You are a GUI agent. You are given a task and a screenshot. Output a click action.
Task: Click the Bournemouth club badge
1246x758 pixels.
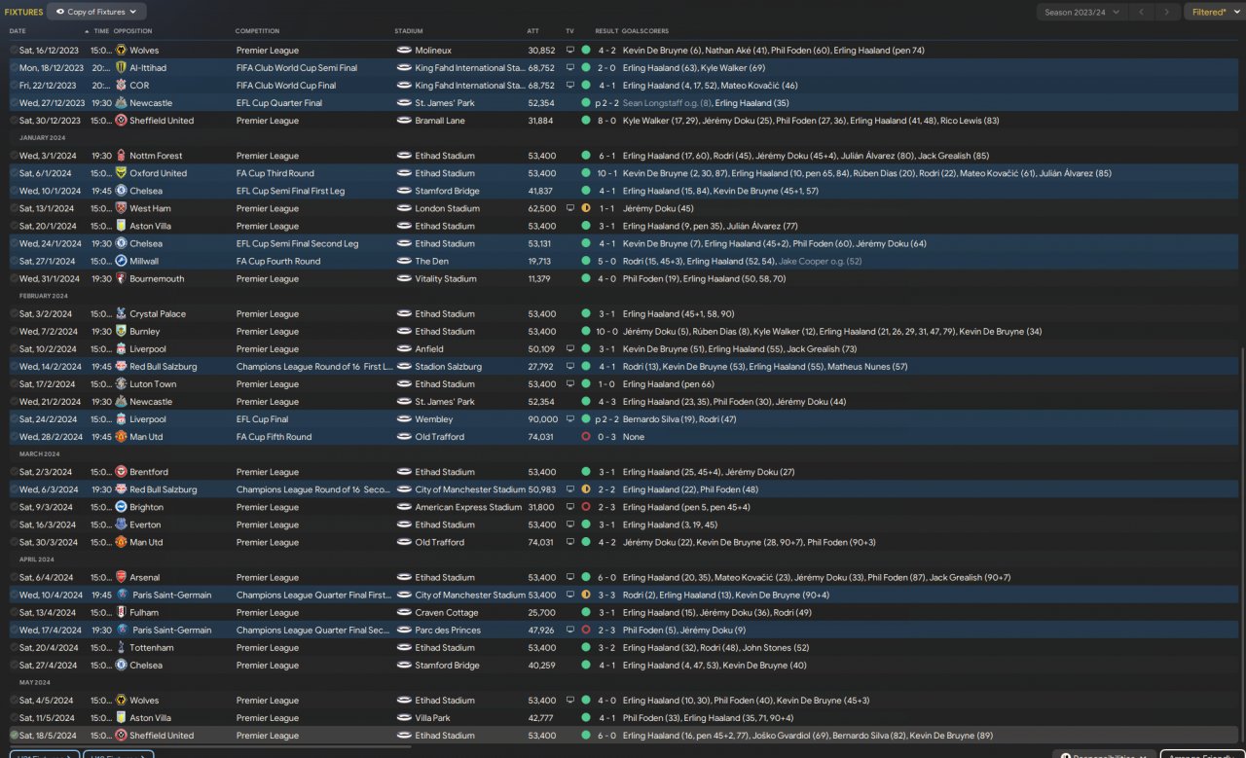click(x=121, y=278)
